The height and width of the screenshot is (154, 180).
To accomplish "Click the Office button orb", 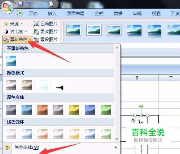I will pyautogui.click(x=7, y=7).
